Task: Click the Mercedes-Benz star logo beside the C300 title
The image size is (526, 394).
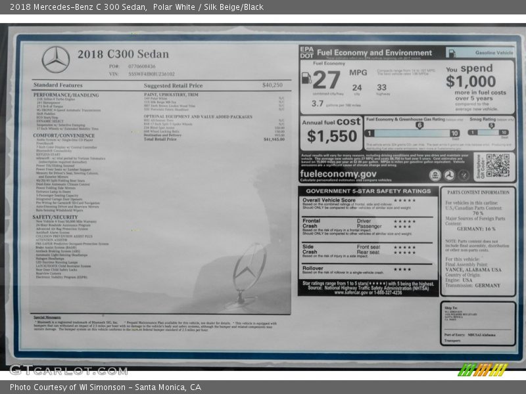Action: tap(56, 60)
